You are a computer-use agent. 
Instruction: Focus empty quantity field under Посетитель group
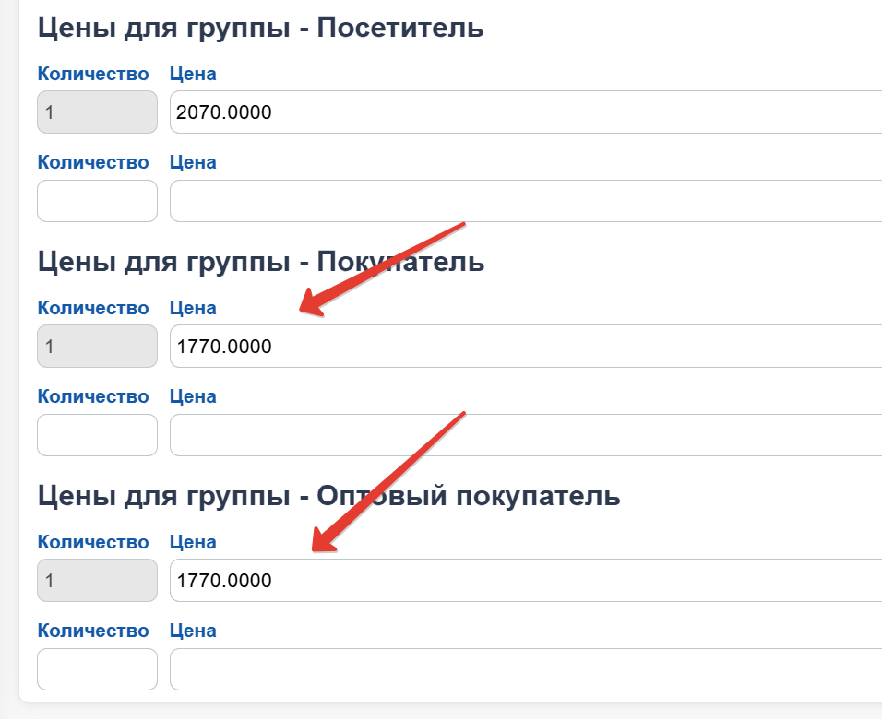tap(97, 201)
